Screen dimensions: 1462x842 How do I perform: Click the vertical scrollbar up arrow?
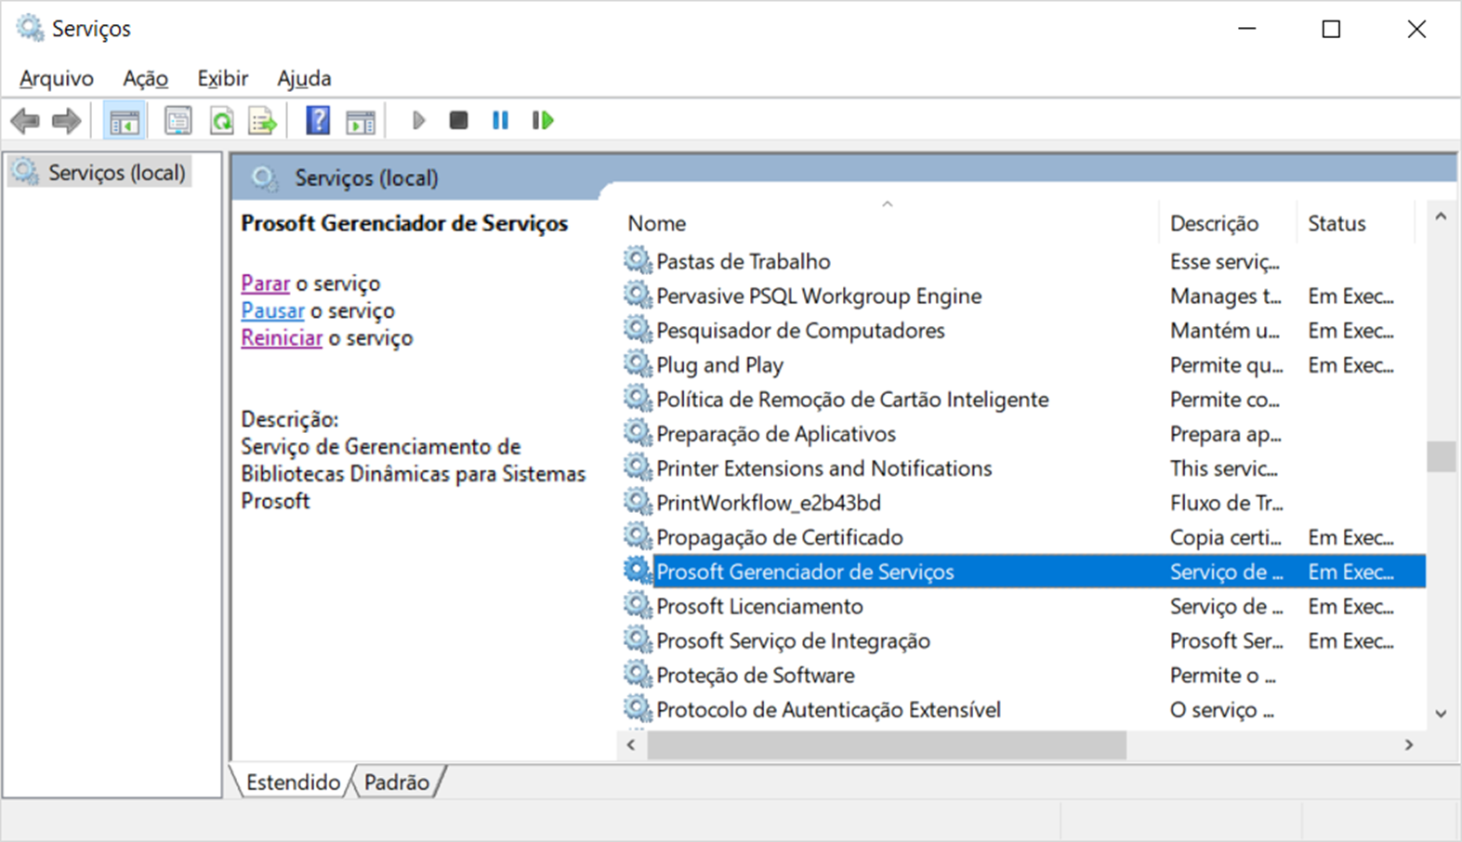tap(1441, 217)
